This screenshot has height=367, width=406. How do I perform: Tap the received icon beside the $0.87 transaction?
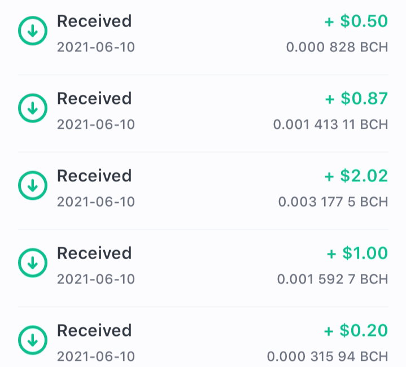point(33,108)
